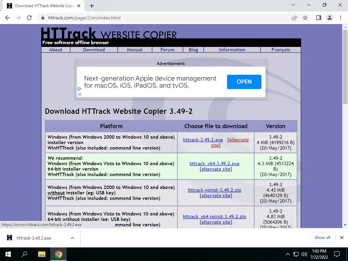The width and height of the screenshot is (348, 261).
Task: Click the volume speaker tray icon
Action: pos(304,254)
